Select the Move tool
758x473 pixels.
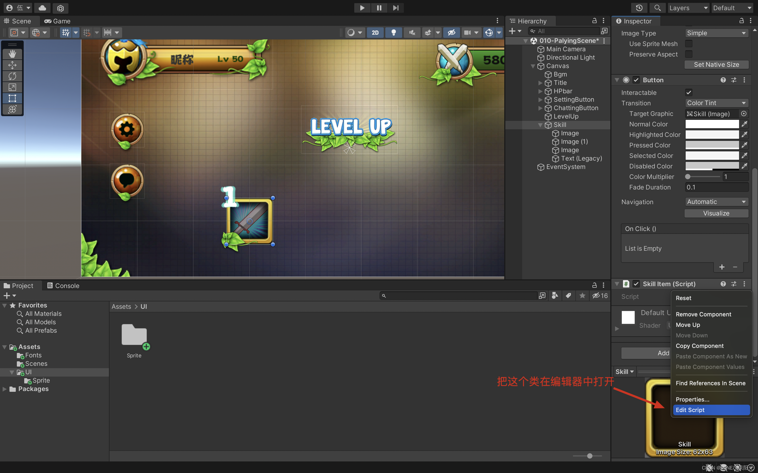coord(12,65)
